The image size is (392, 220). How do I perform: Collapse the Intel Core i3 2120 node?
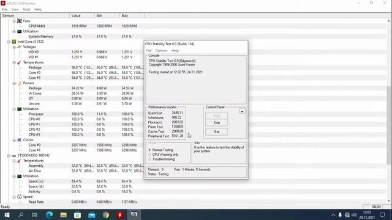[x=9, y=42]
